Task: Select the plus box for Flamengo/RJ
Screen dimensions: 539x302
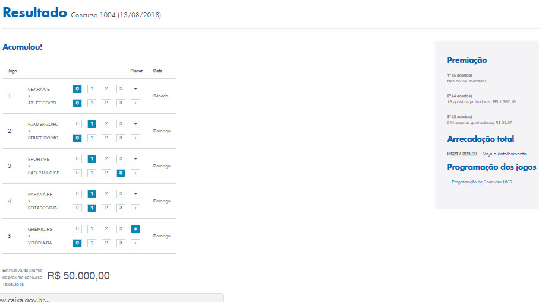Action: (x=135, y=124)
